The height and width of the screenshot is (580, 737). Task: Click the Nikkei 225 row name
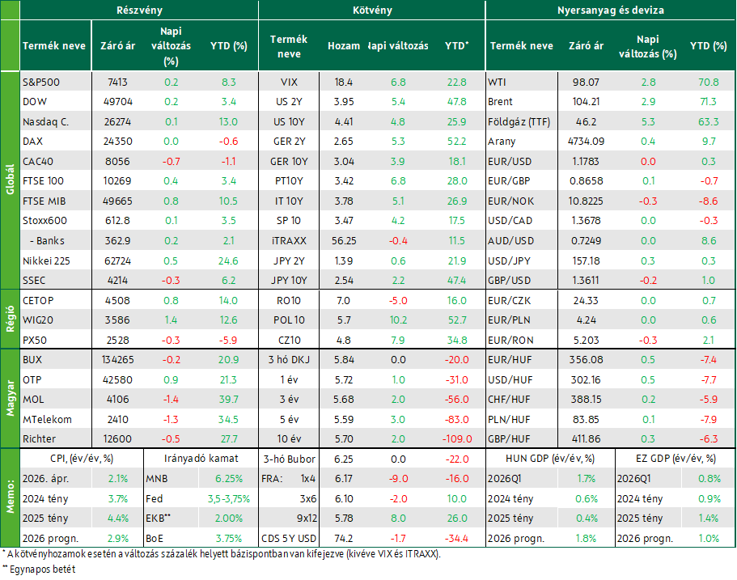click(x=46, y=260)
